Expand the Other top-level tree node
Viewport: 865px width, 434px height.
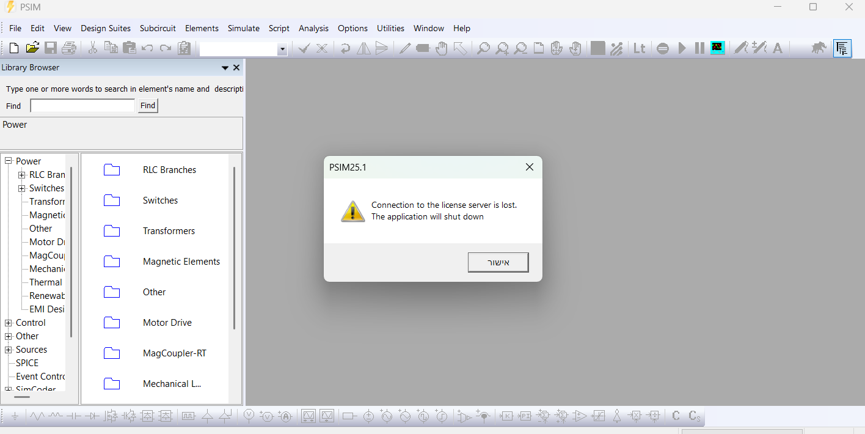[9, 336]
